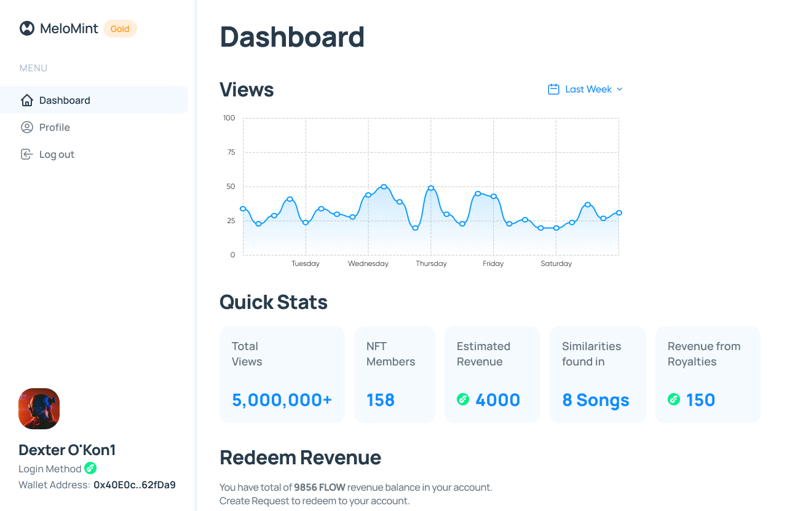
Task: Switch to the Profile menu item
Action: [54, 127]
